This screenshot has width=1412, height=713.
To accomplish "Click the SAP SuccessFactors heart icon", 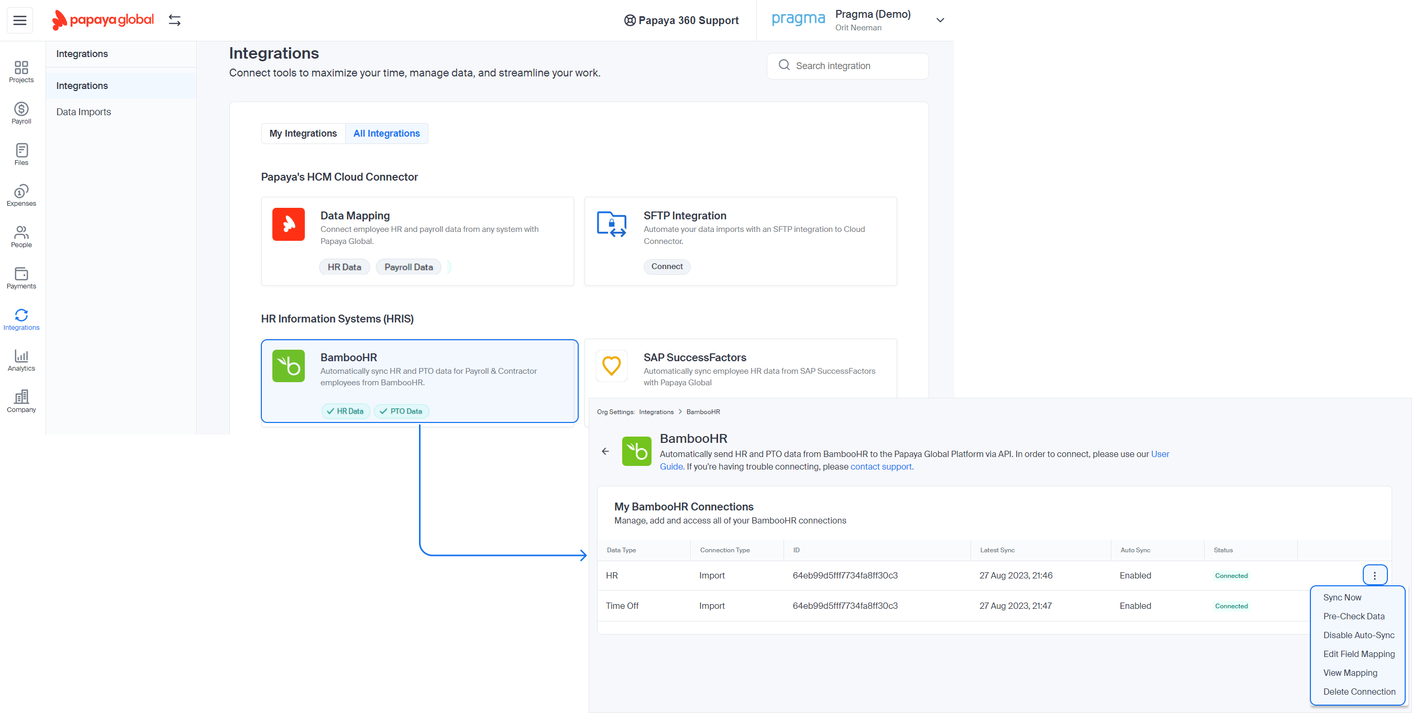I will pos(611,365).
